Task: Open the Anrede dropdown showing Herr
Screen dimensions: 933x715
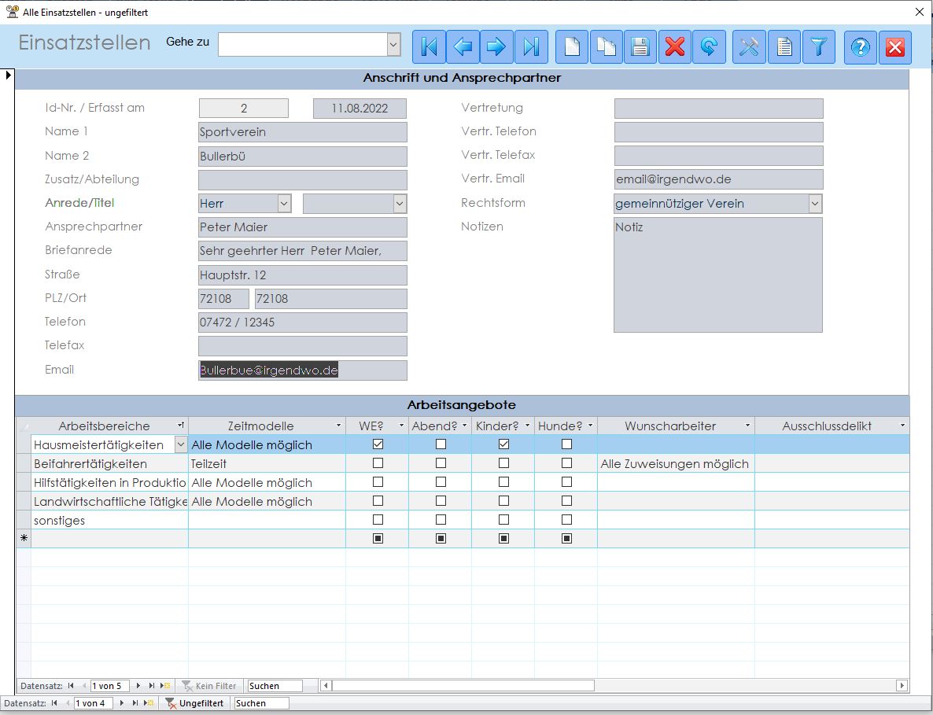Action: (x=284, y=204)
